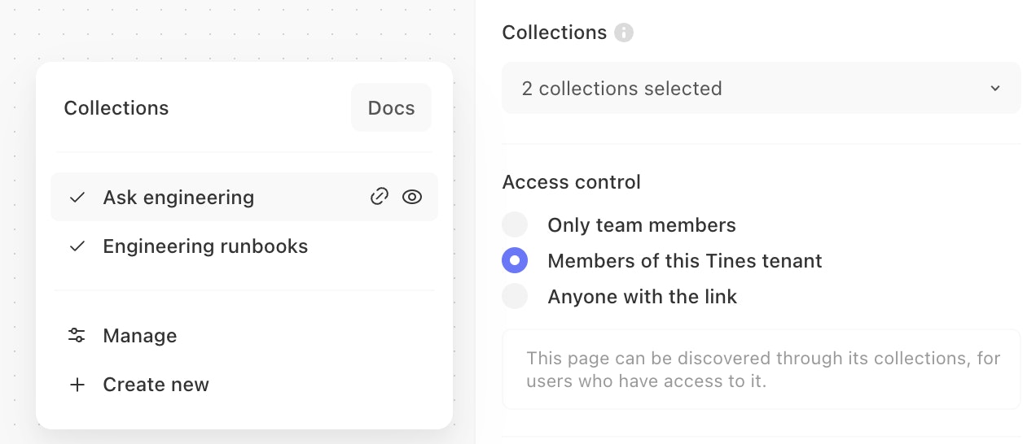Select Ask engineering collection entry
Image resolution: width=1036 pixels, height=444 pixels.
pos(178,198)
